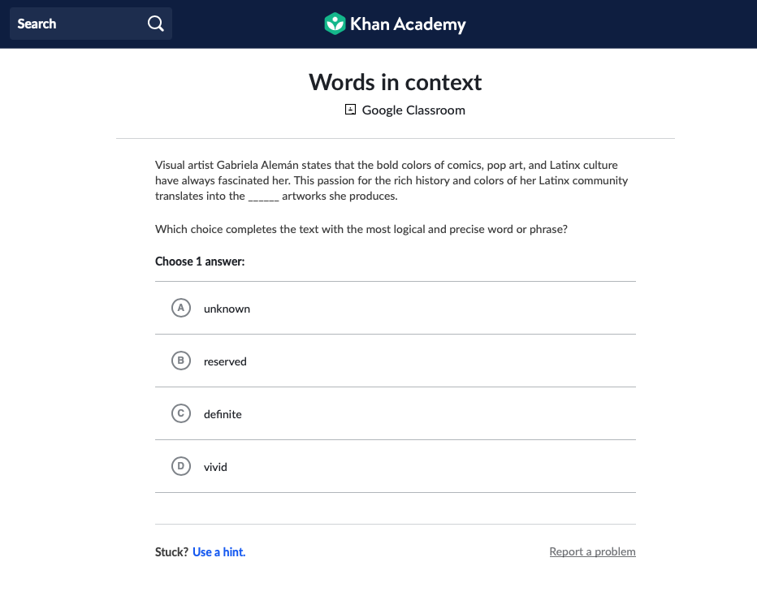Screen dimensions: 757x592
Task: Click the "Words in context" heading
Action: coord(395,82)
